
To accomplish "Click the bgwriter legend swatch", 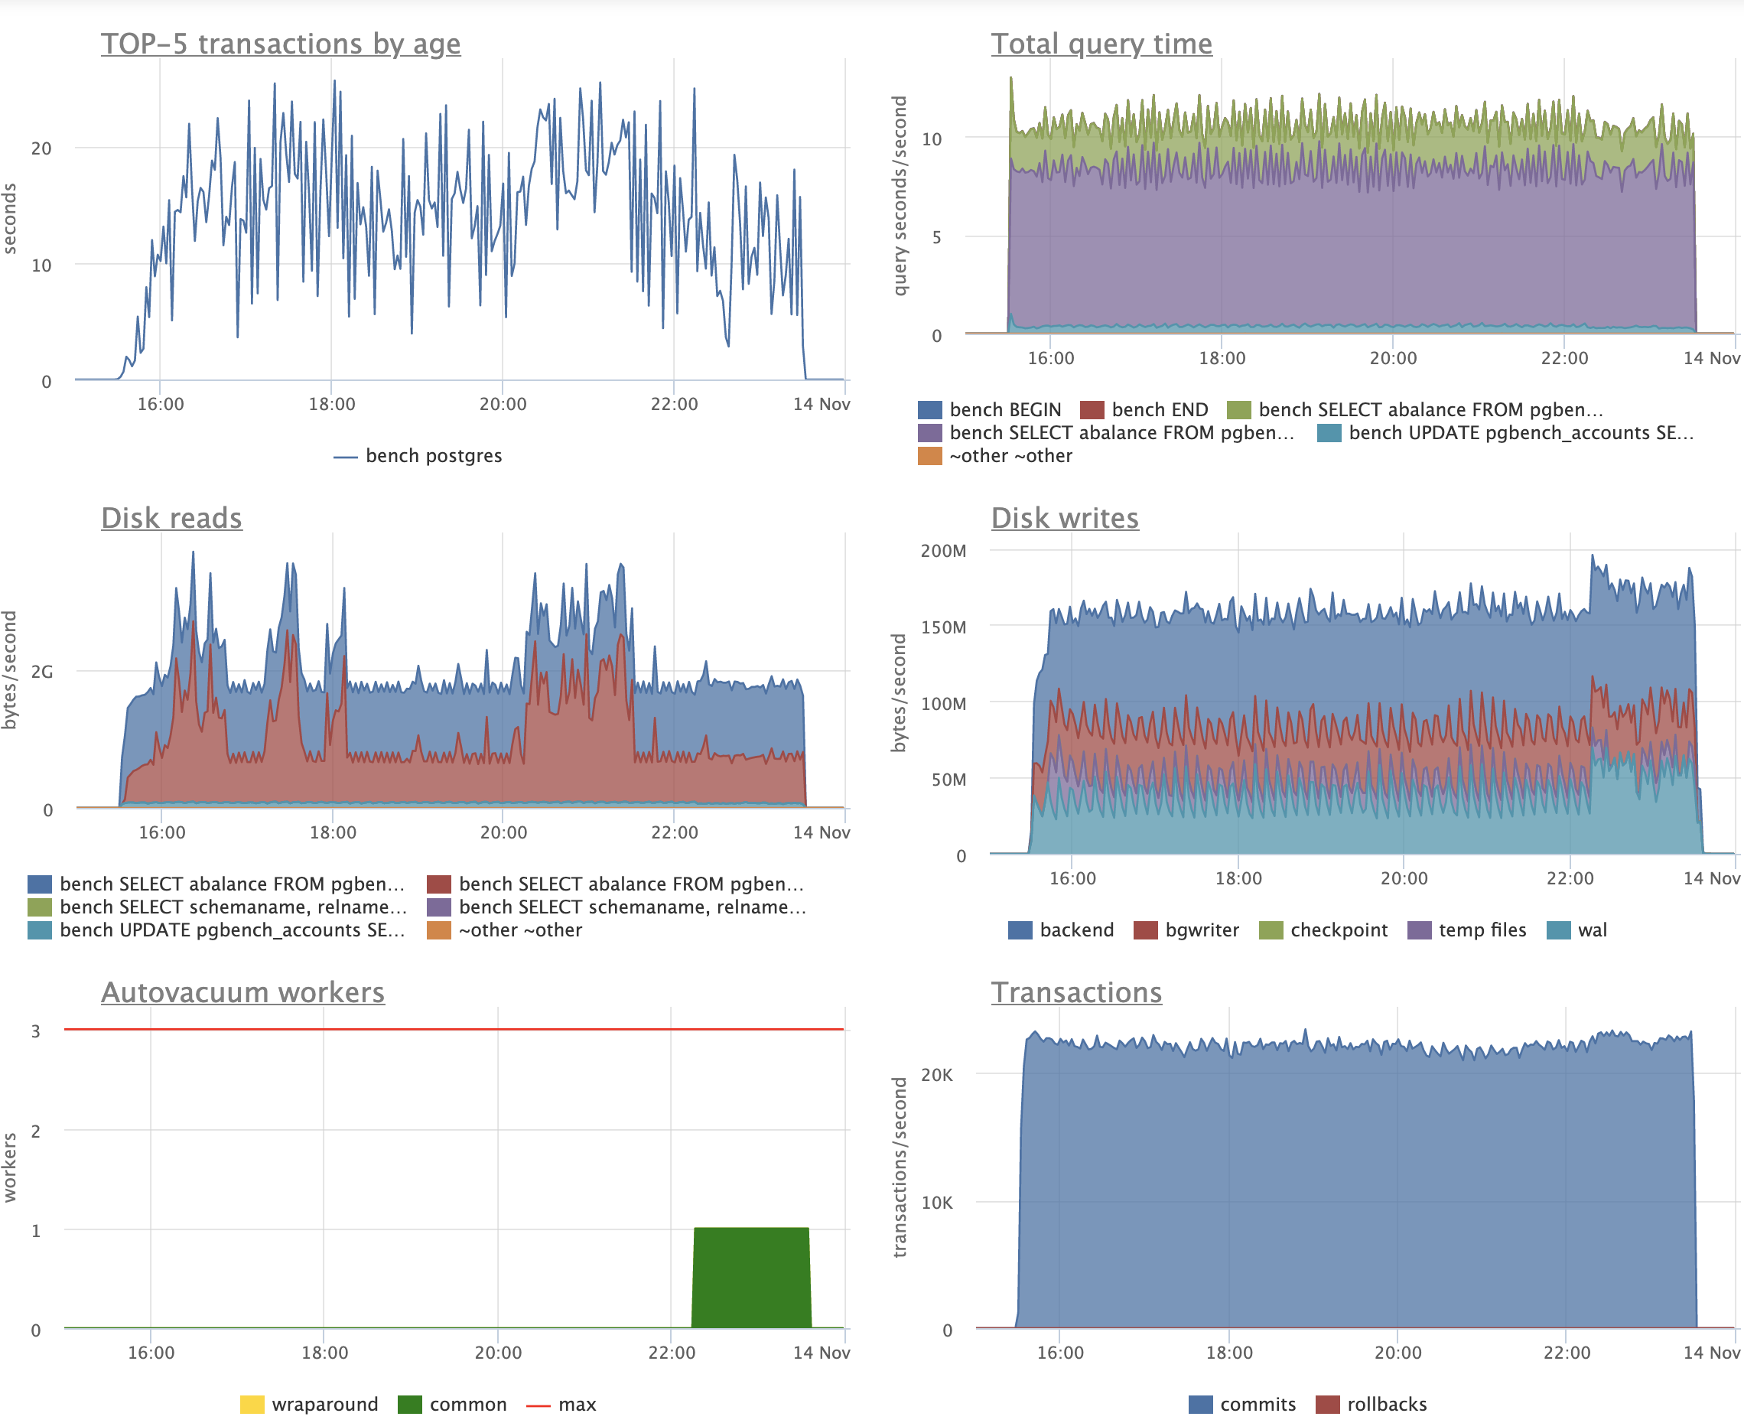I will (1145, 930).
